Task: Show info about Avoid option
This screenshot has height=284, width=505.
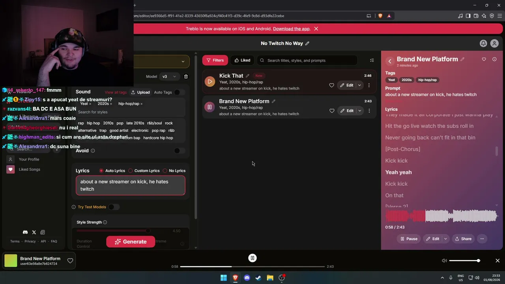Action: click(93, 151)
